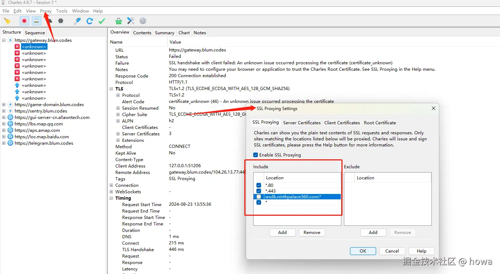Screen dimensions: 500x274
Task: Open the File menu
Action: (6, 11)
